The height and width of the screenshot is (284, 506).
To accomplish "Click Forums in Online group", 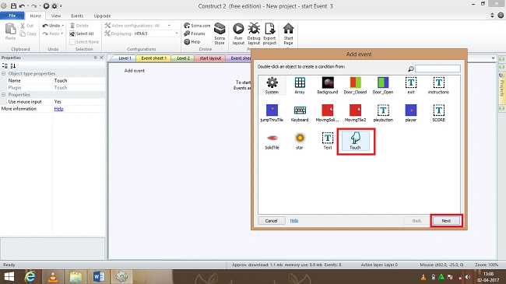I will click(x=195, y=33).
